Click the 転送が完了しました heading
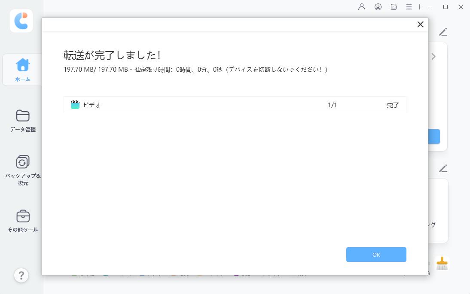The width and height of the screenshot is (470, 294). (112, 55)
